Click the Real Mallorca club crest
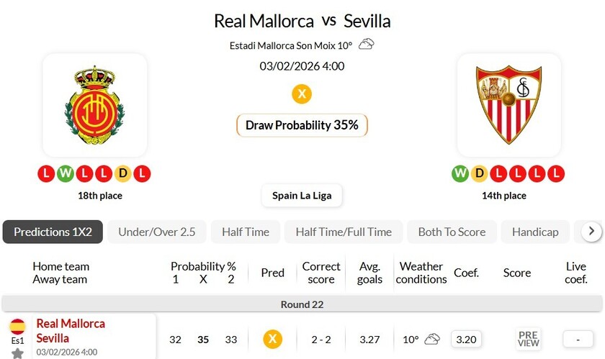Image resolution: width=605 pixels, height=359 pixels. pos(94,105)
